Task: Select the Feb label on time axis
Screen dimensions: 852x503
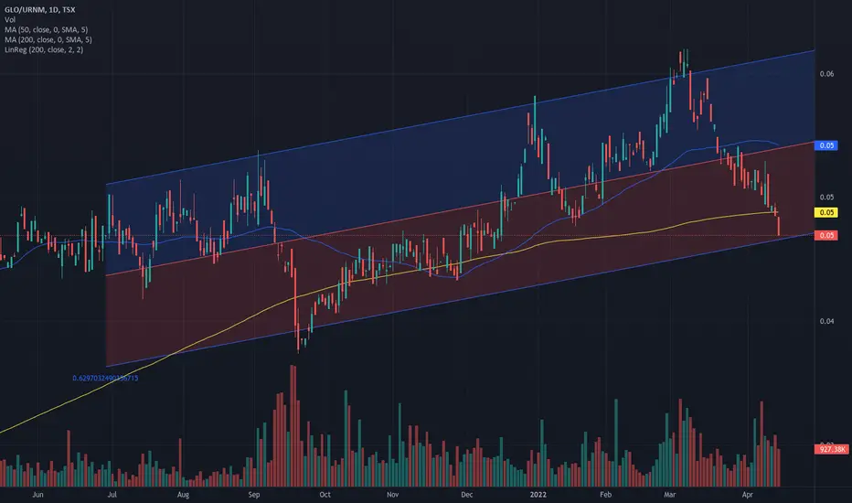Action: click(605, 494)
